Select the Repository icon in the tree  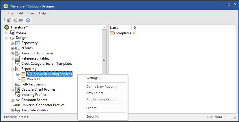pyautogui.click(x=18, y=43)
